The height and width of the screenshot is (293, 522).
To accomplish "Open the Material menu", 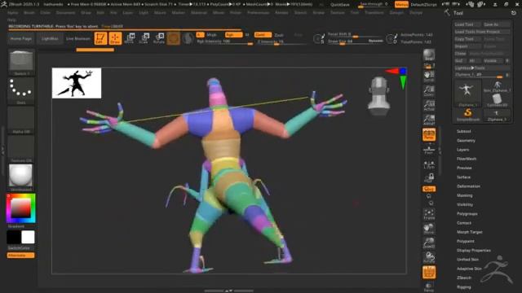I will click(199, 13).
